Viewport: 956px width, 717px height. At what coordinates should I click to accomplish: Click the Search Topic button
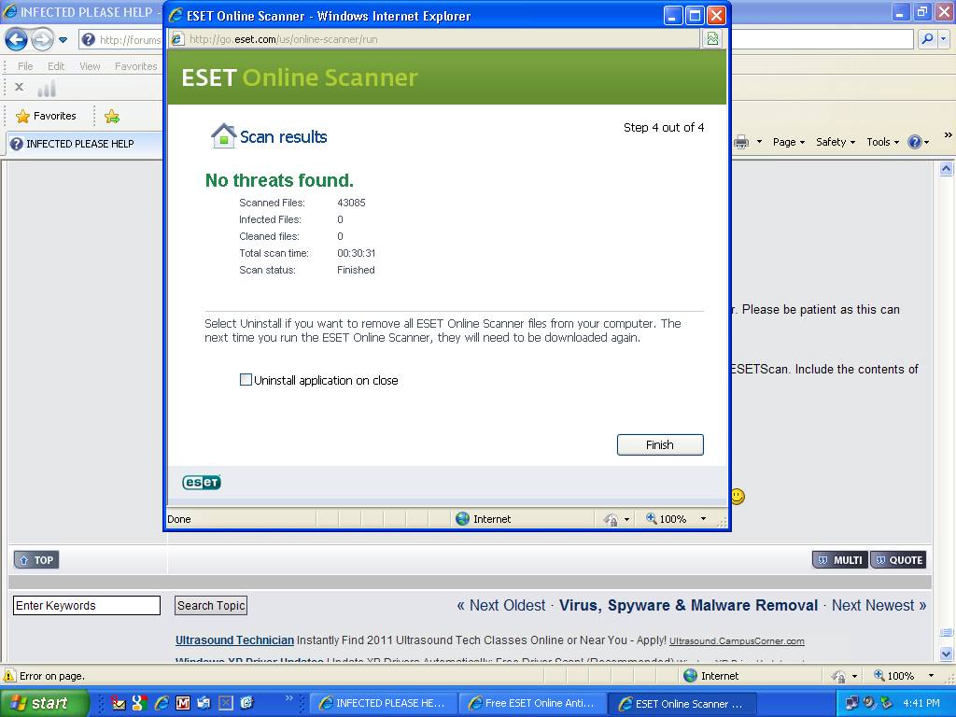pyautogui.click(x=211, y=605)
